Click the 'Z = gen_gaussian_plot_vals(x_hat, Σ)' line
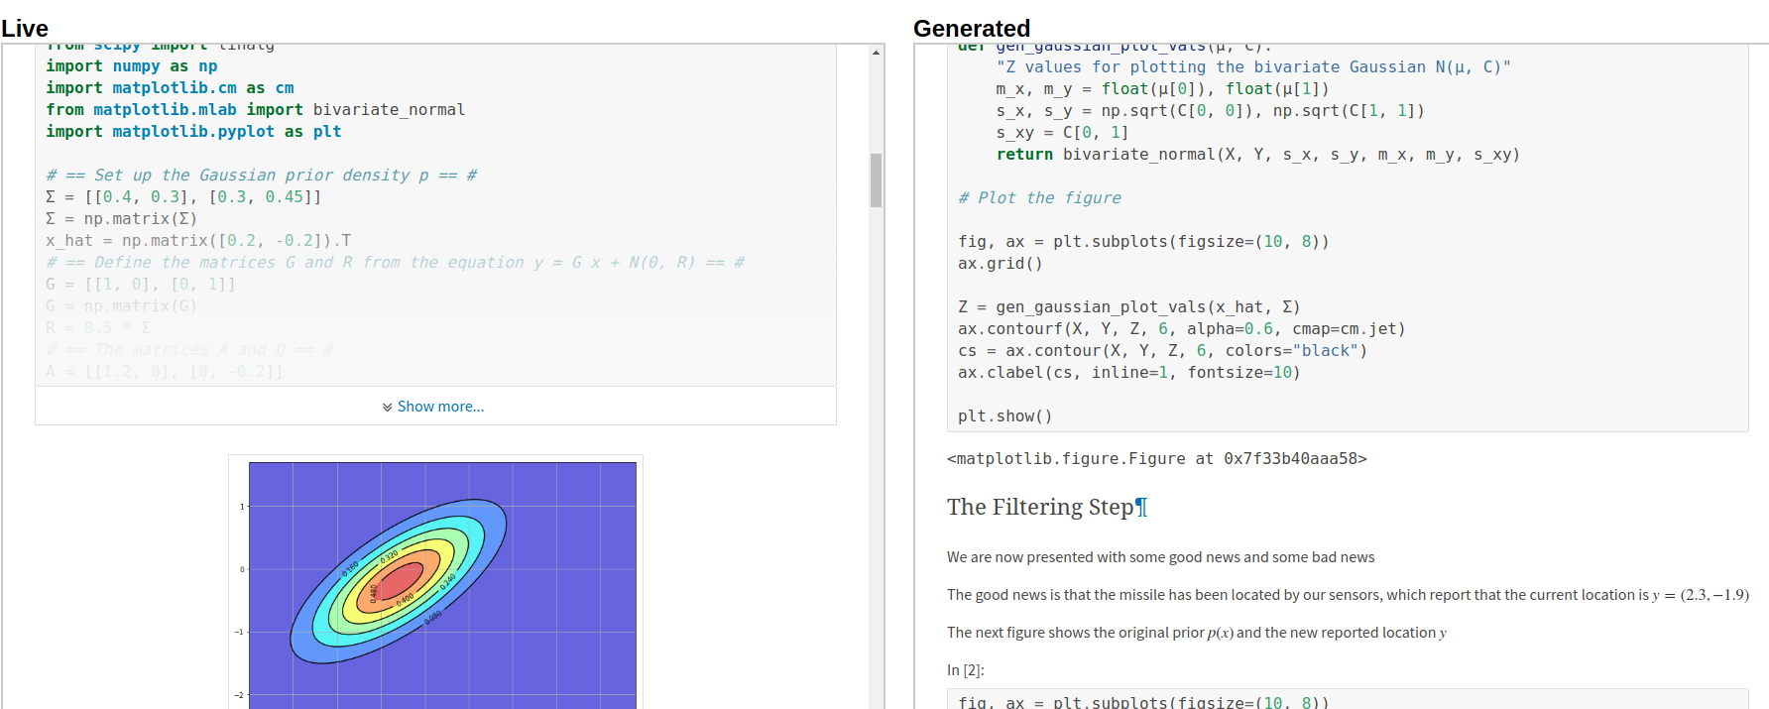This screenshot has width=1769, height=709. [1129, 307]
